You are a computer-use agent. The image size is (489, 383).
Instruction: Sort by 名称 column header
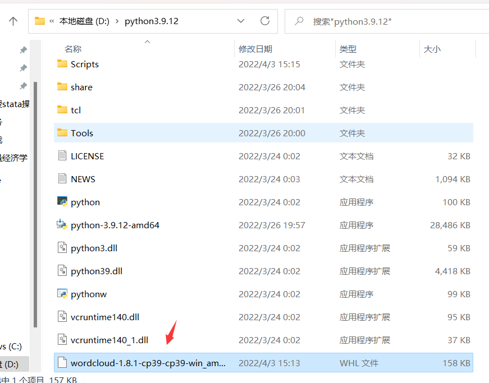tap(73, 49)
